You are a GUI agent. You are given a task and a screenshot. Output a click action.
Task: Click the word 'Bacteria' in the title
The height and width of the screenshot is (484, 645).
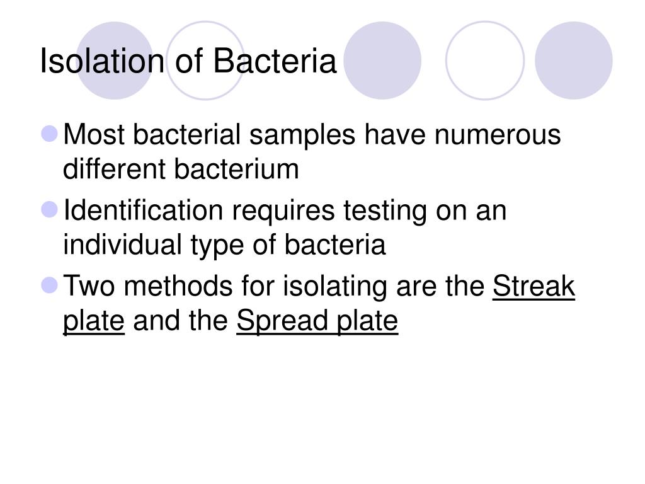click(275, 61)
